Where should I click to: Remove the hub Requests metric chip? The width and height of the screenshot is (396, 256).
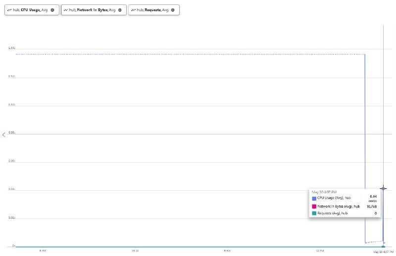173,10
